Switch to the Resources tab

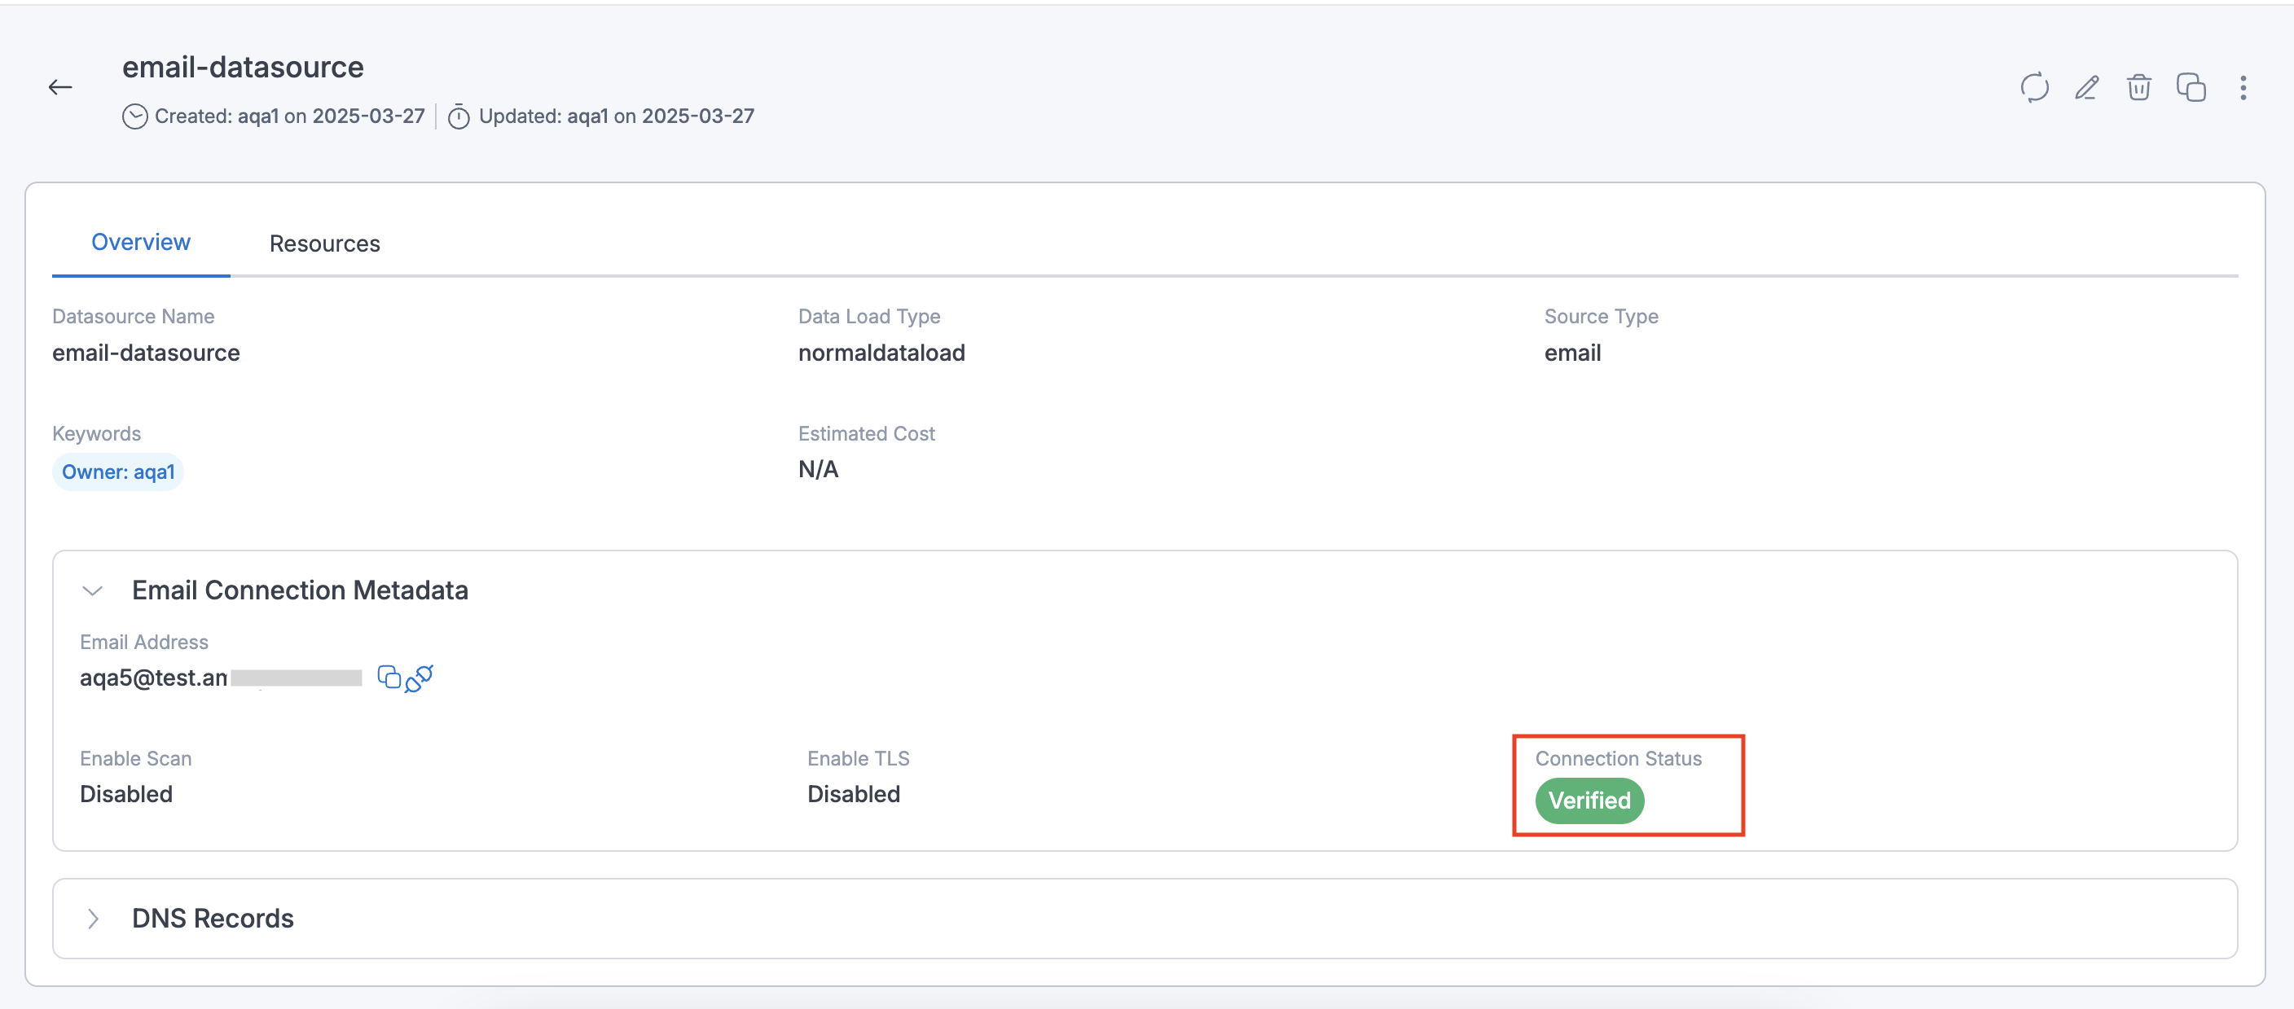(x=324, y=243)
